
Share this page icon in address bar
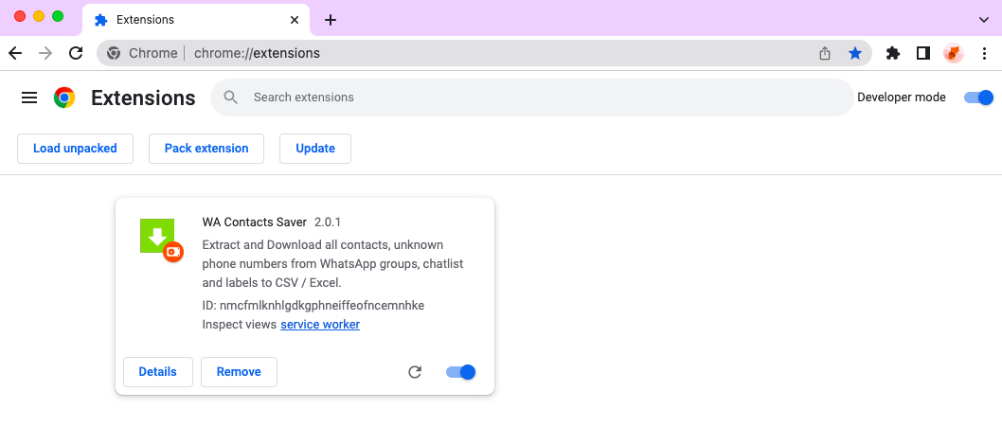[x=825, y=53]
